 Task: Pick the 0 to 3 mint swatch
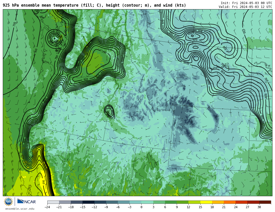coord(147,202)
